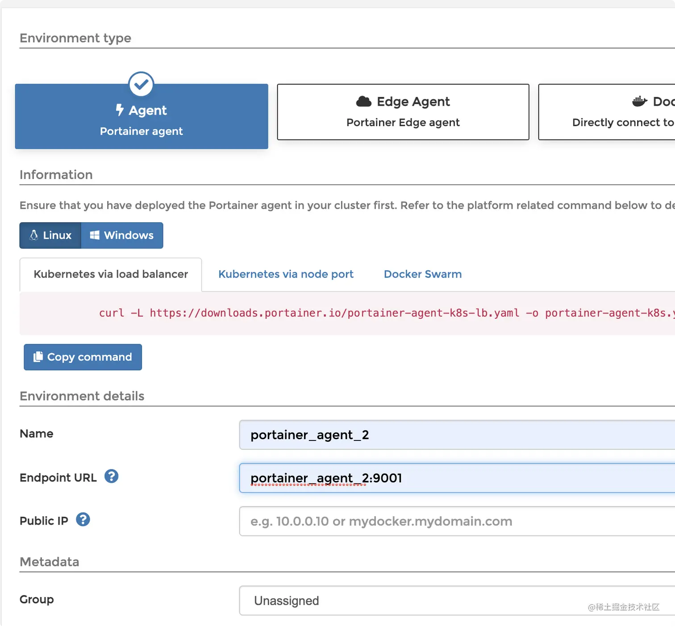Show help tooltip for Endpoint URL
The height and width of the screenshot is (627, 675).
[111, 477]
